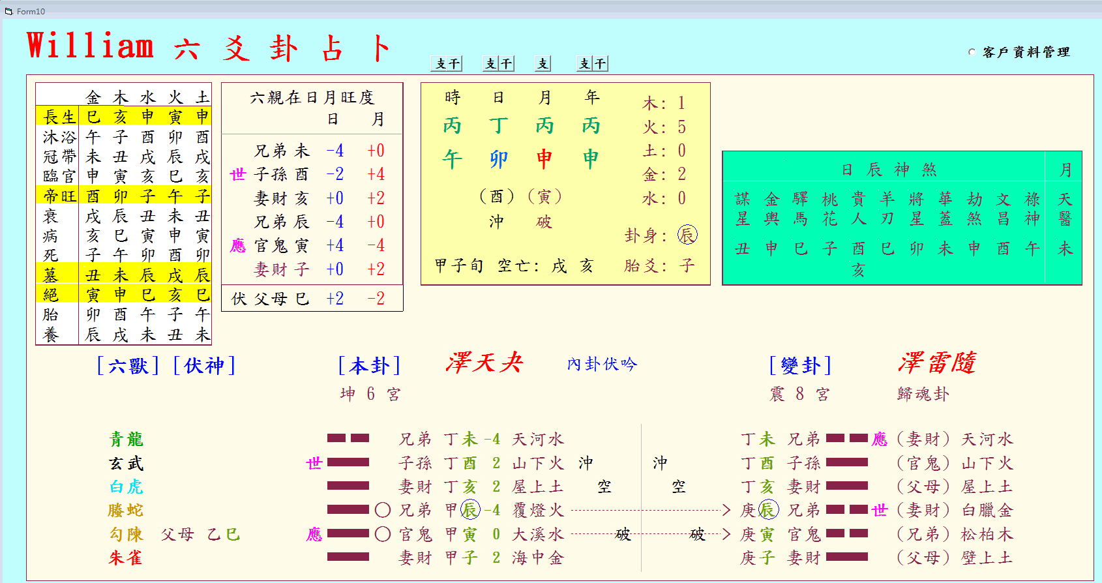Viewport: 1102px width, 583px height.
Task: Click the 世 marker on the 變卦 庚辰 line
Action: [880, 510]
